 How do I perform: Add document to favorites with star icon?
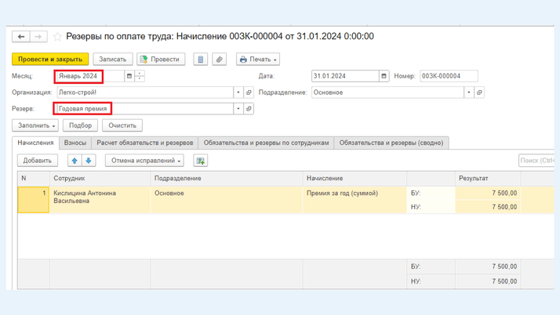[57, 37]
